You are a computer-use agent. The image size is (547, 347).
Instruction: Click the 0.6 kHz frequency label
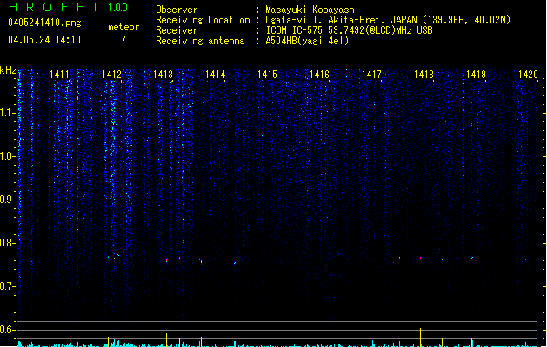coord(7,330)
